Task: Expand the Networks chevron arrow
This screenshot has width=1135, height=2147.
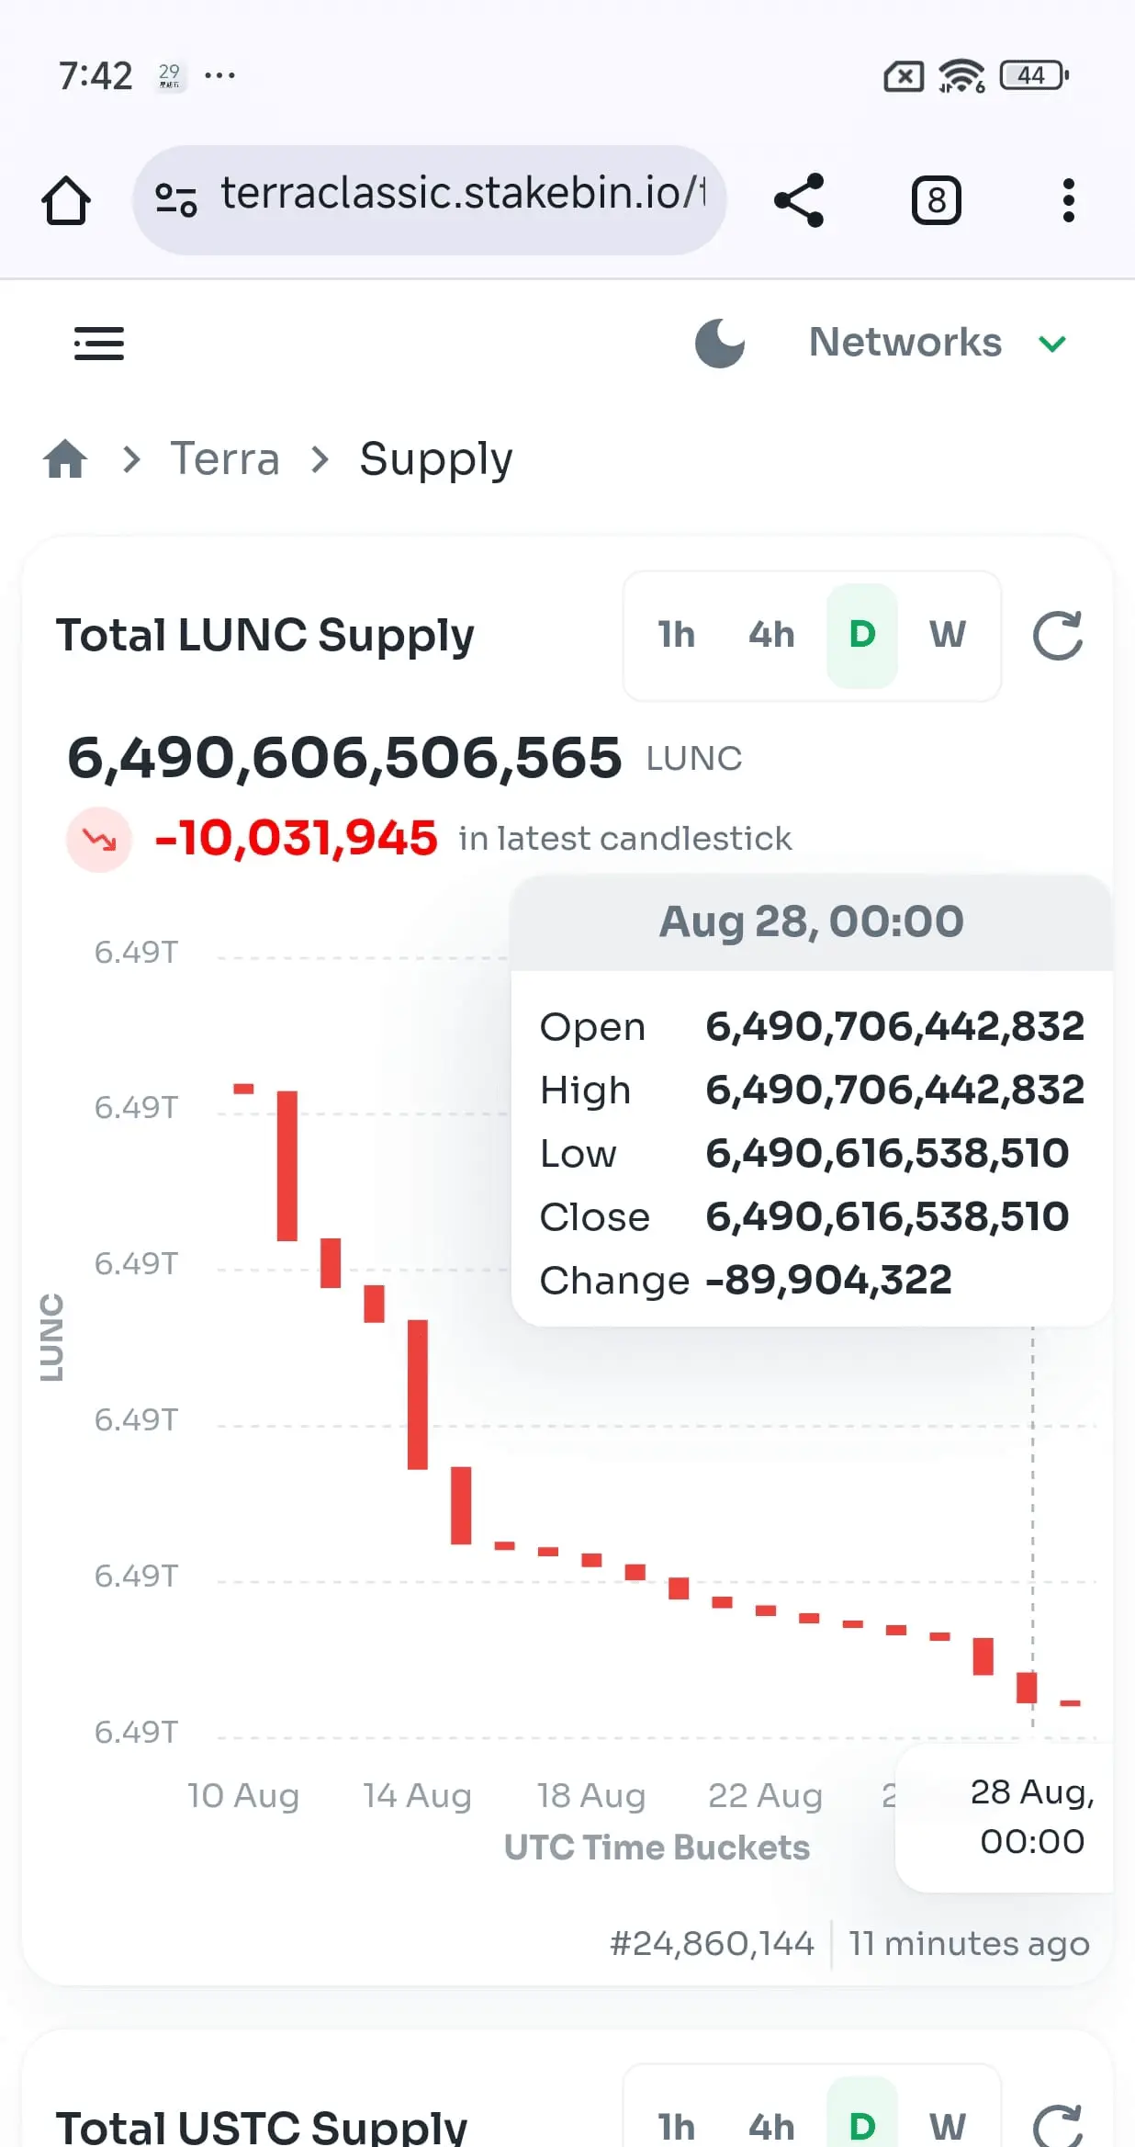Action: (1052, 344)
